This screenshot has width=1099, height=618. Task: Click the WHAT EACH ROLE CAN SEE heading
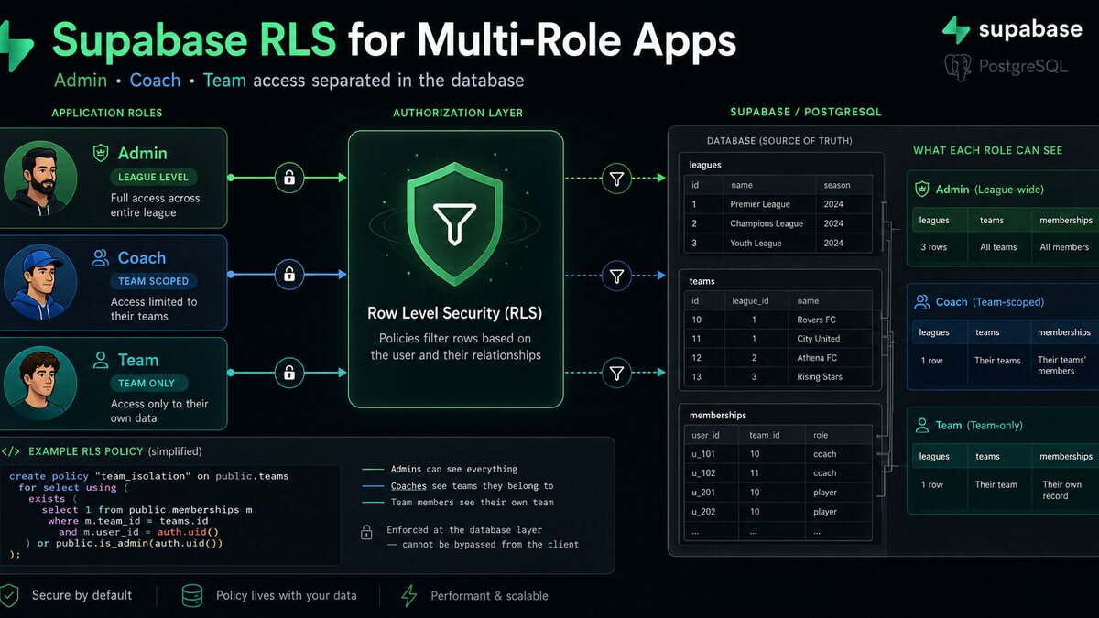(987, 150)
